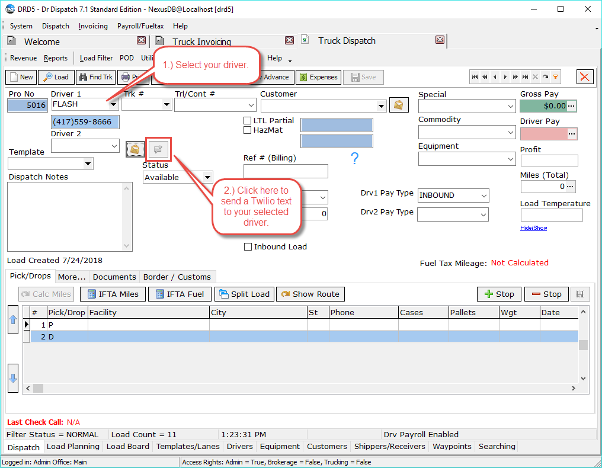602x468 pixels.
Task: Go to last record in navigator
Action: click(525, 77)
